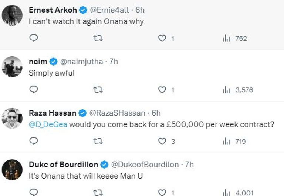Image resolution: width=284 pixels, height=196 pixels.
Task: Open Ernest Arkoh's profile picture
Action: pos(12,15)
